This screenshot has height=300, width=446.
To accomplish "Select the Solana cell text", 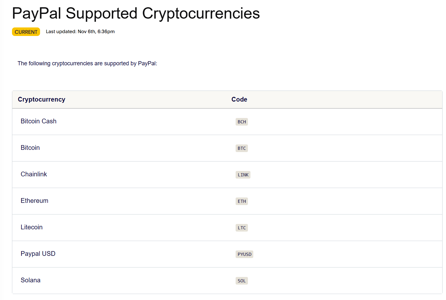I will pos(31,280).
